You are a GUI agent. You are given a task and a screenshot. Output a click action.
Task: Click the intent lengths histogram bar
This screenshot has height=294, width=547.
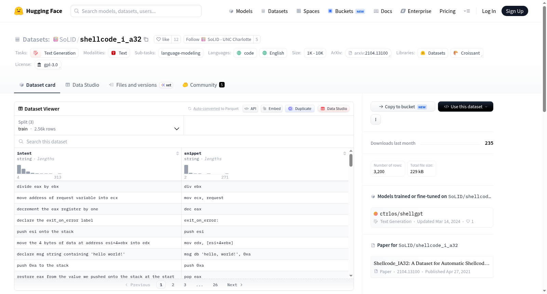19,169
